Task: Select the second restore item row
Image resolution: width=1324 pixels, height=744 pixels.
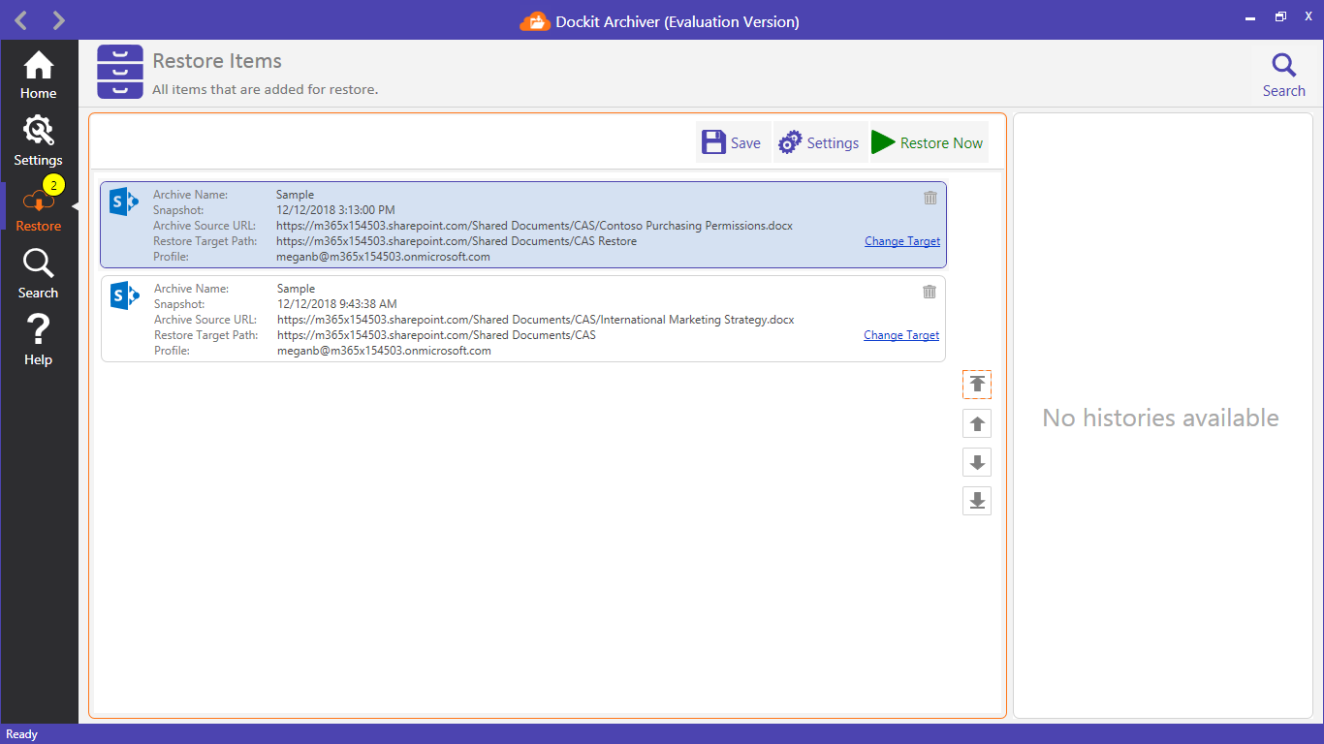Action: point(523,318)
